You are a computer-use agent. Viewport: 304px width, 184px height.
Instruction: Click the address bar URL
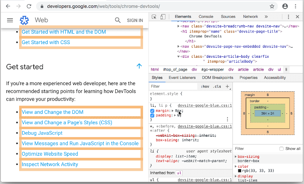point(103,6)
